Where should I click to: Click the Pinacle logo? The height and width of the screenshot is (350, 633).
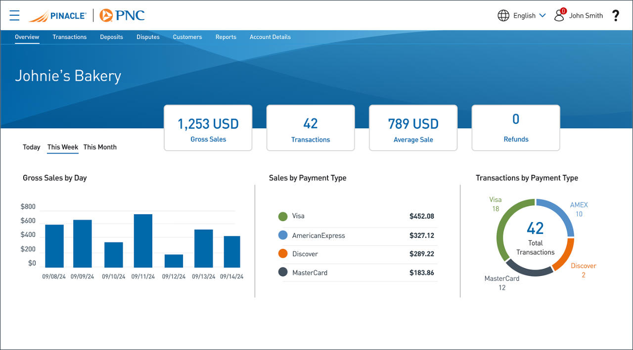57,16
